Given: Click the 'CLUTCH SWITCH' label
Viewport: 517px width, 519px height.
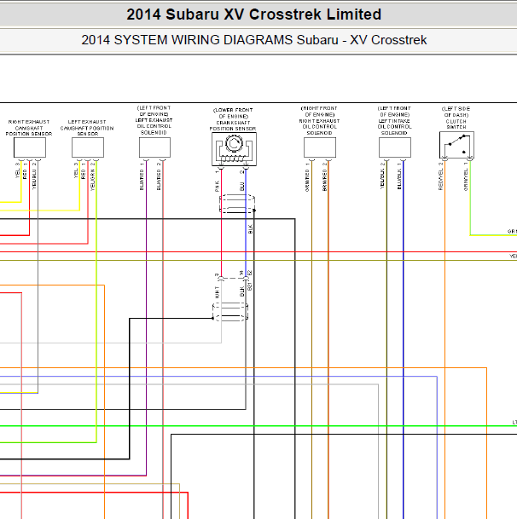Looking at the screenshot, I should tap(456, 124).
